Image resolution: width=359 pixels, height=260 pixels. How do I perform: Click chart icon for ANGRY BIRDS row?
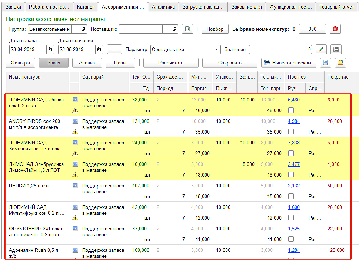click(75, 121)
